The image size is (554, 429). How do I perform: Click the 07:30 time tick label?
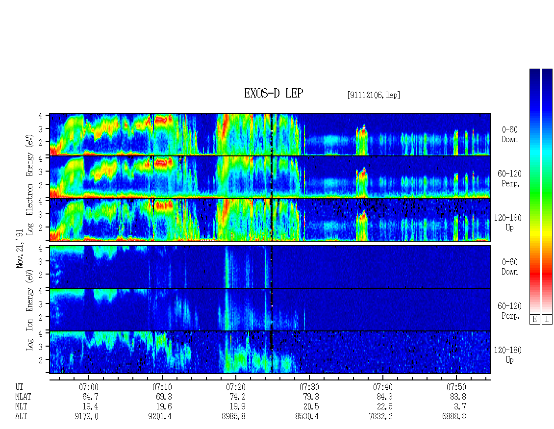(309, 387)
